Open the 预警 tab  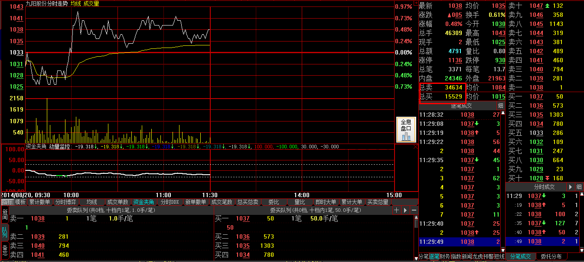[x=488, y=257]
